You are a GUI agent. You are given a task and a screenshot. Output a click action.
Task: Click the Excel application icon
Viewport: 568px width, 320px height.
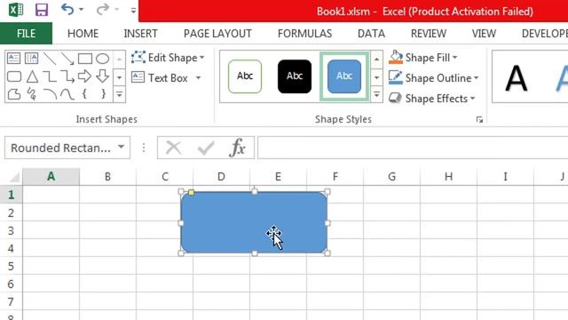pyautogui.click(x=16, y=10)
